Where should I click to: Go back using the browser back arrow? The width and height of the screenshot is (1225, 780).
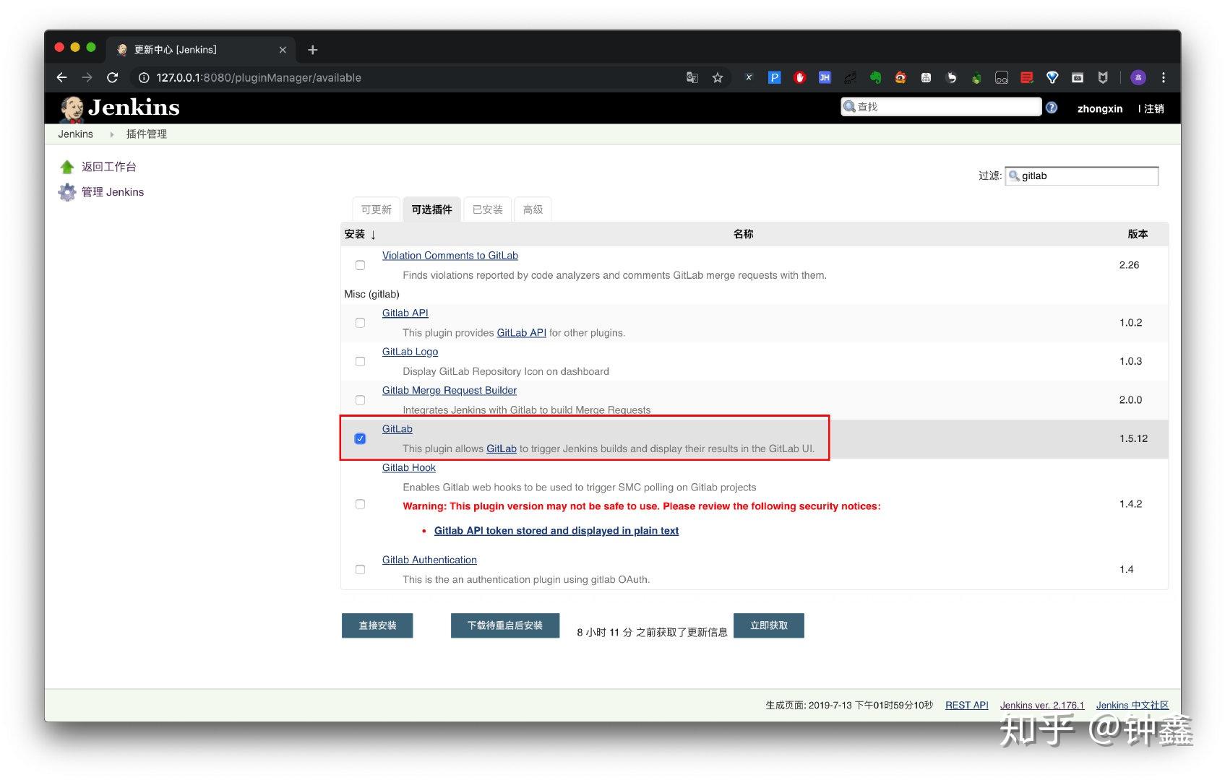(x=62, y=78)
